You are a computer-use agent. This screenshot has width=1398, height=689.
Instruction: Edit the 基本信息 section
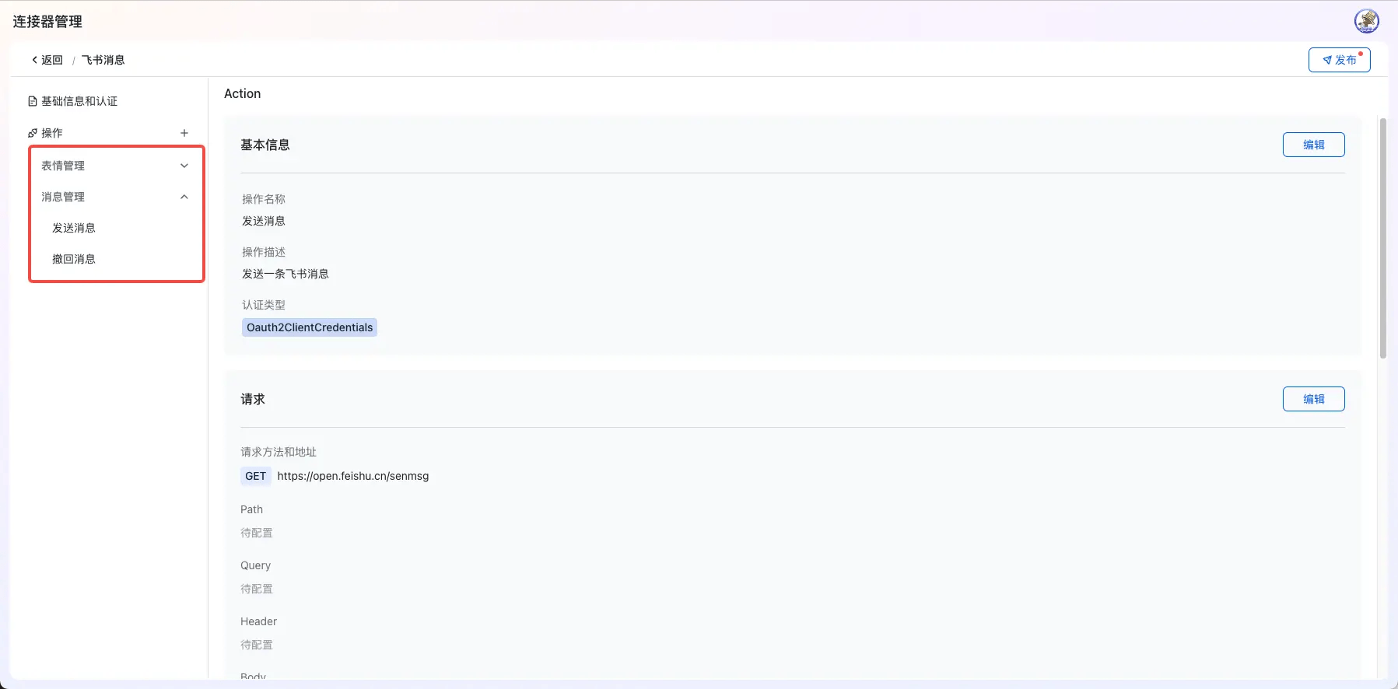(1313, 145)
